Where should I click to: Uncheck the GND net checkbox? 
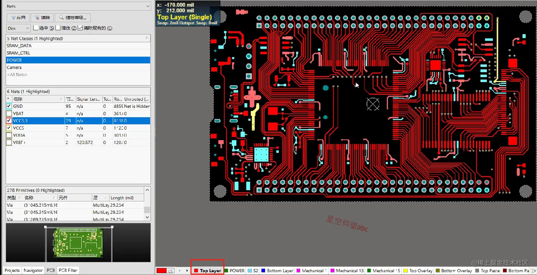pyautogui.click(x=9, y=106)
